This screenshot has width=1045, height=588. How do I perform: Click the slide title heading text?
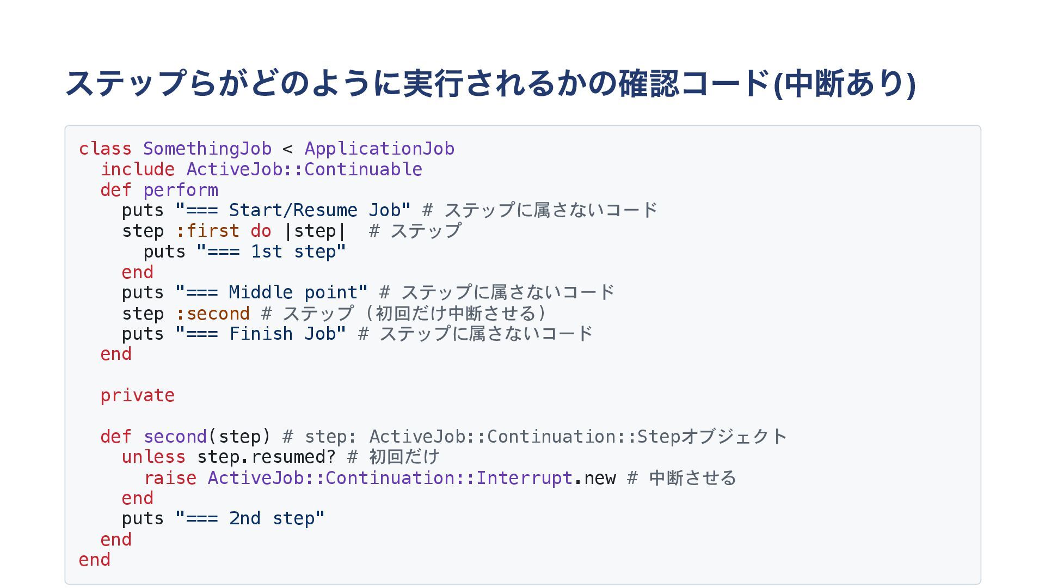pyautogui.click(x=490, y=83)
